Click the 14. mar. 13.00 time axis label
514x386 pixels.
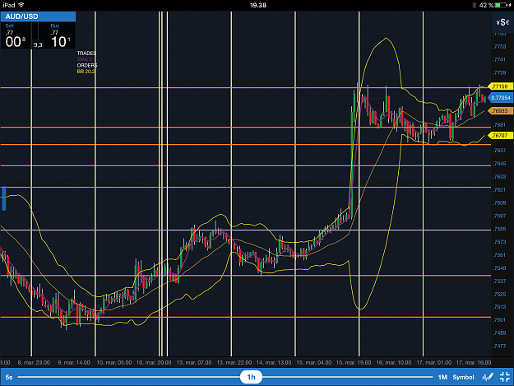[x=274, y=362]
